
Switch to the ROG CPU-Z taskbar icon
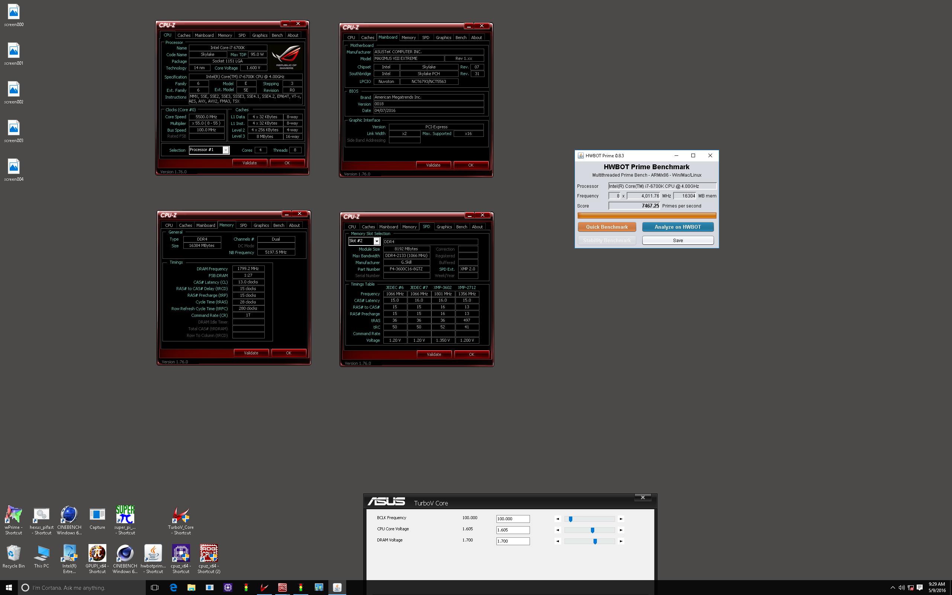pos(283,588)
